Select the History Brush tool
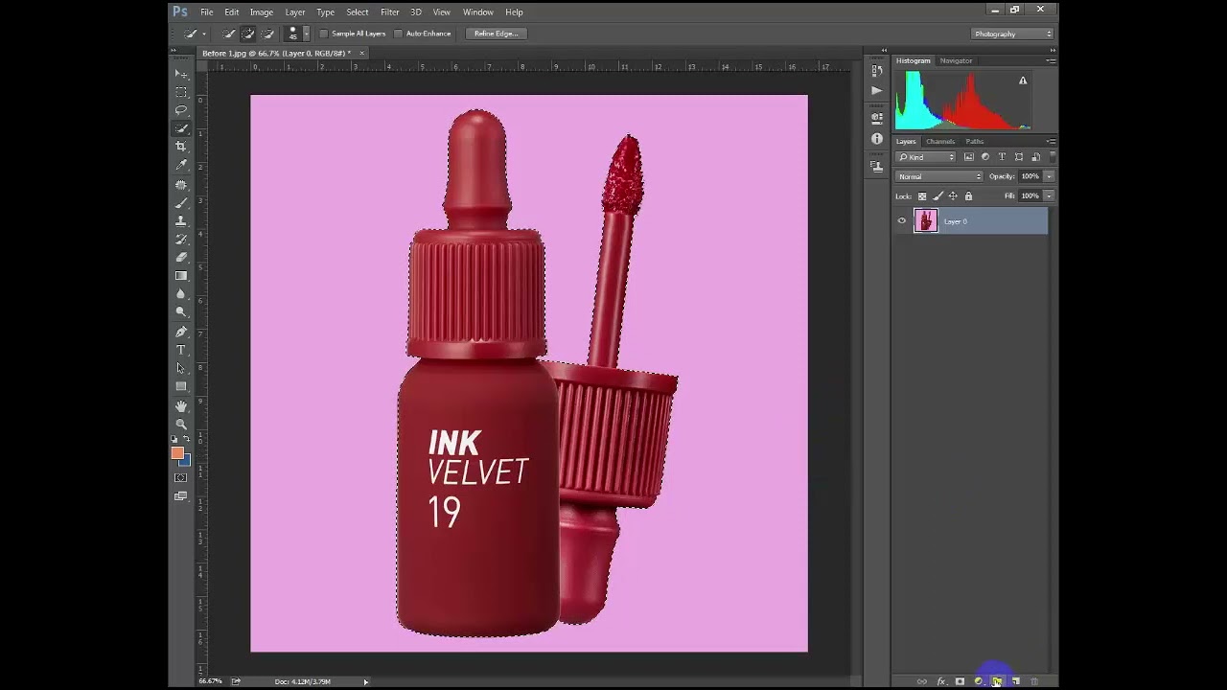Image resolution: width=1227 pixels, height=690 pixels. pyautogui.click(x=181, y=239)
